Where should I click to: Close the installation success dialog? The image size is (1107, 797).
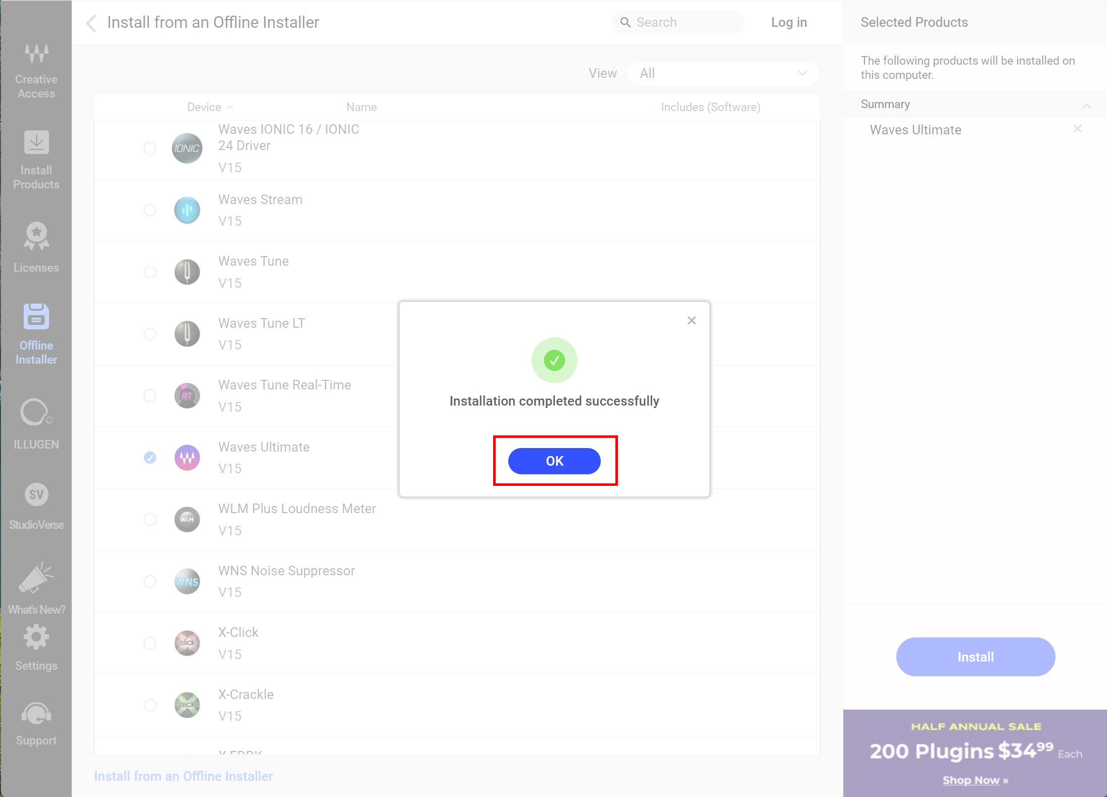click(x=692, y=321)
